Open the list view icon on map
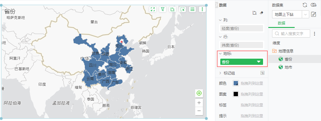Screen dimensions: 321x121 (x=192, y=9)
